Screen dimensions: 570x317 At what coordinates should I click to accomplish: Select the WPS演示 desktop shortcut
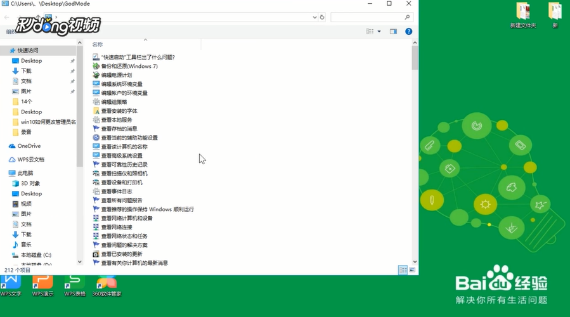[x=42, y=287]
